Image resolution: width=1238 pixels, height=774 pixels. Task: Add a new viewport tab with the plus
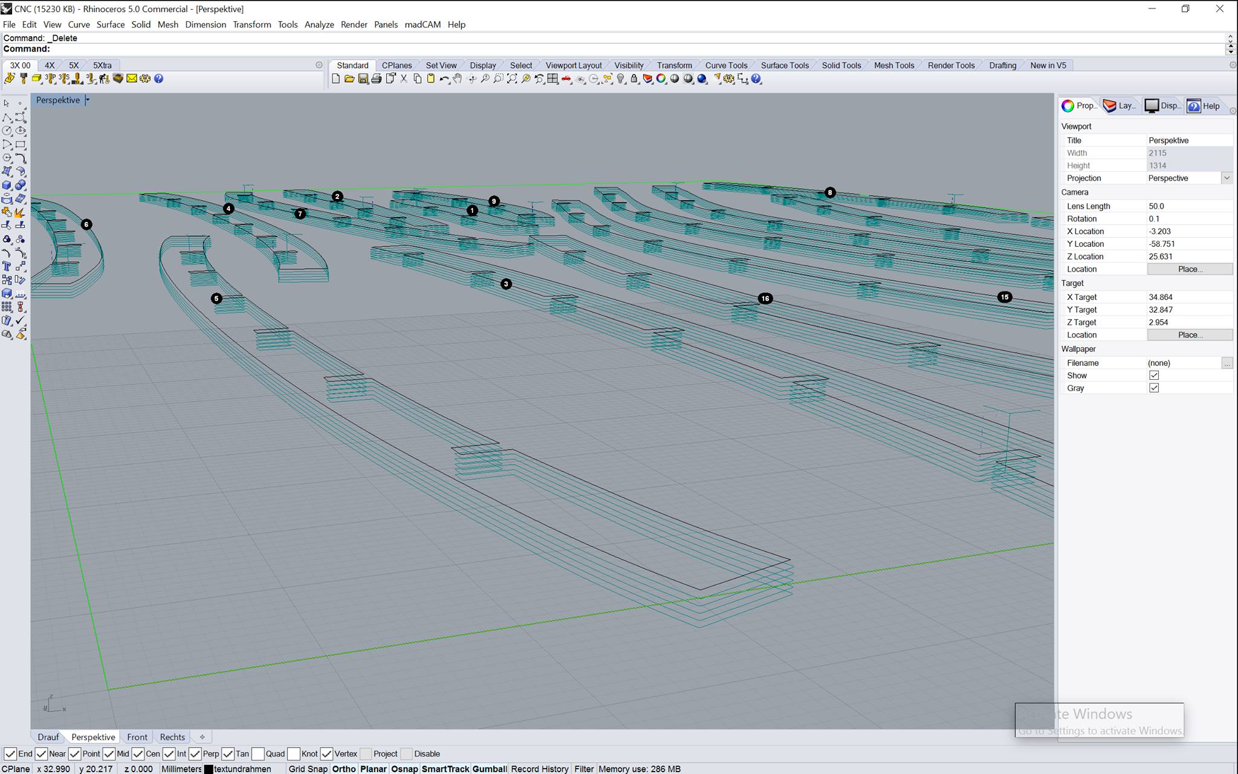[203, 737]
